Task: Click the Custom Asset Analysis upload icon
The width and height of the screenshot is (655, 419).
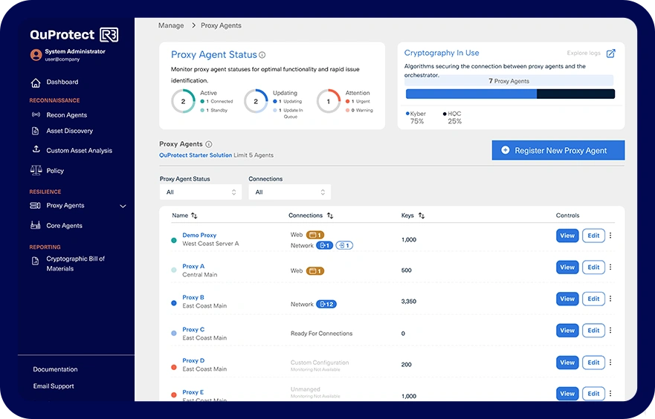Action: (36, 149)
